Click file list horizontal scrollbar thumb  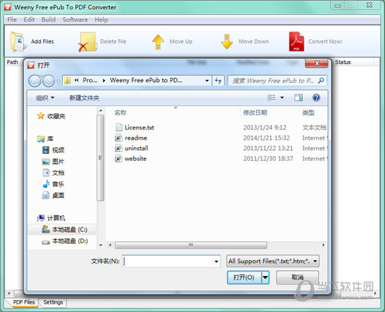[191, 245]
